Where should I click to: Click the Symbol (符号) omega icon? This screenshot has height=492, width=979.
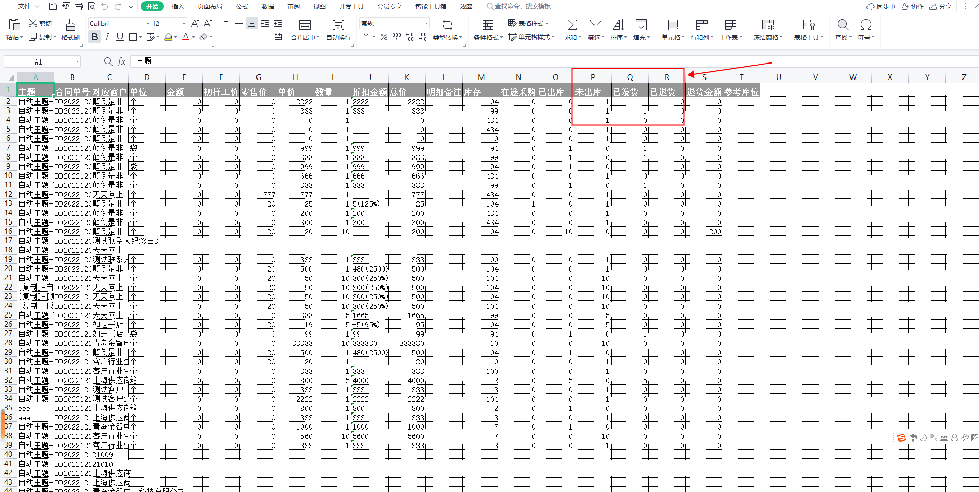coord(866,25)
